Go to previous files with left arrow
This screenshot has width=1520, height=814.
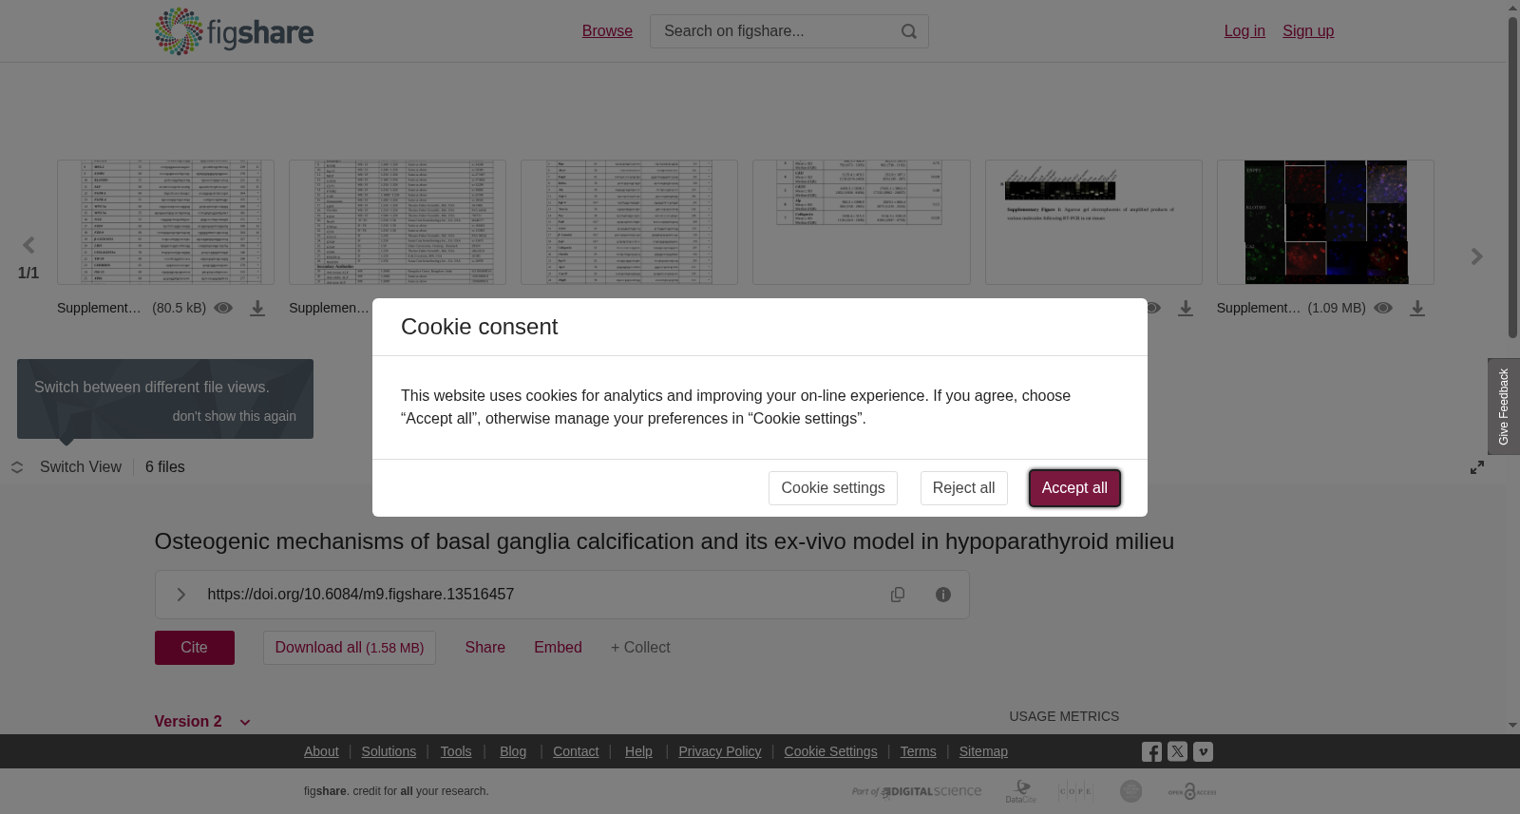28,246
